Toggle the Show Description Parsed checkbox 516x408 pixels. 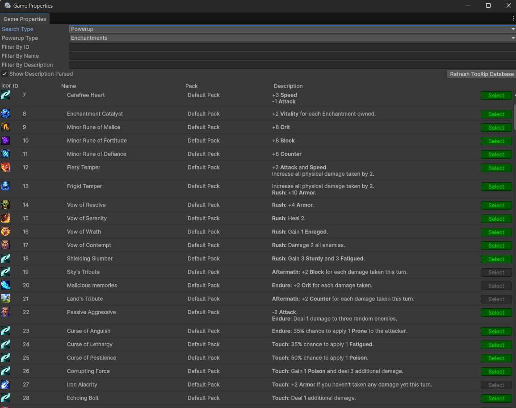(4, 74)
